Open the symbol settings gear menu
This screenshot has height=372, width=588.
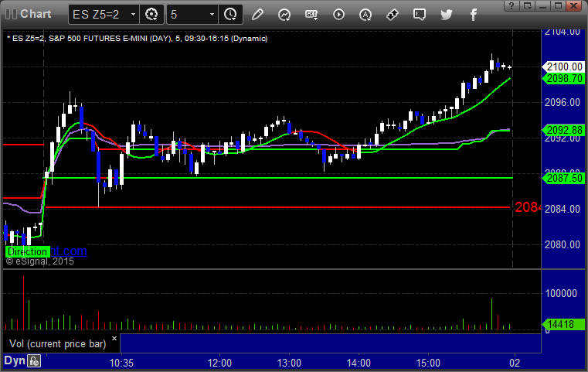[x=151, y=15]
